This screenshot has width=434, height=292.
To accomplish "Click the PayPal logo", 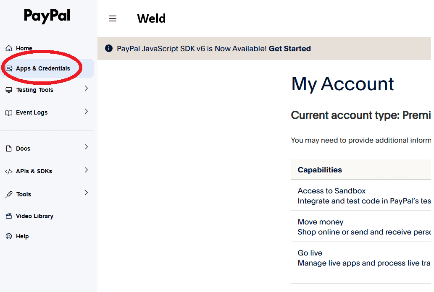I will coord(47,16).
